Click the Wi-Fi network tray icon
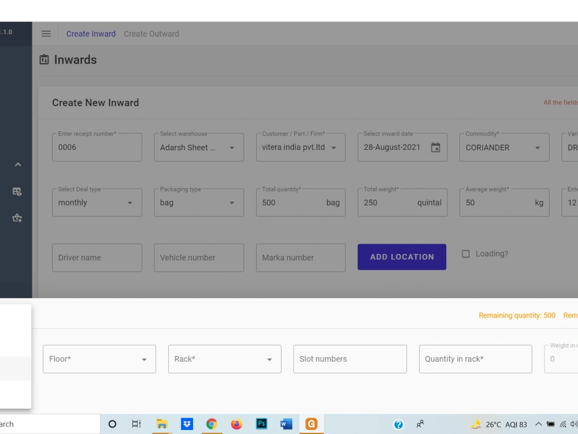The image size is (578, 434). (563, 424)
